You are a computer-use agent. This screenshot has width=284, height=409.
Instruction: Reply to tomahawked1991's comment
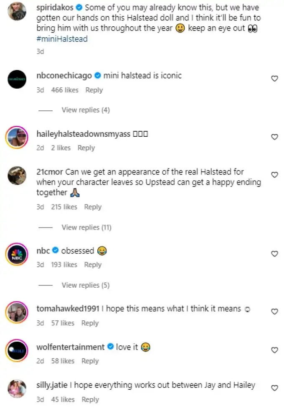pyautogui.click(x=90, y=323)
